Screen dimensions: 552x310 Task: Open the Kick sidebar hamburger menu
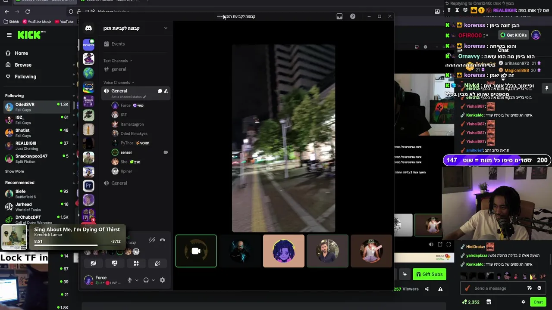pyautogui.click(x=9, y=35)
